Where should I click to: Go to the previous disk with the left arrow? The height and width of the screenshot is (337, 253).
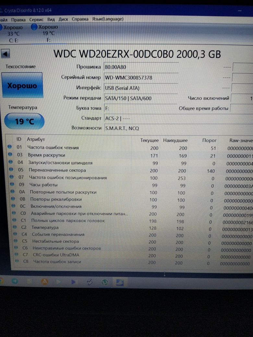coord(5,54)
